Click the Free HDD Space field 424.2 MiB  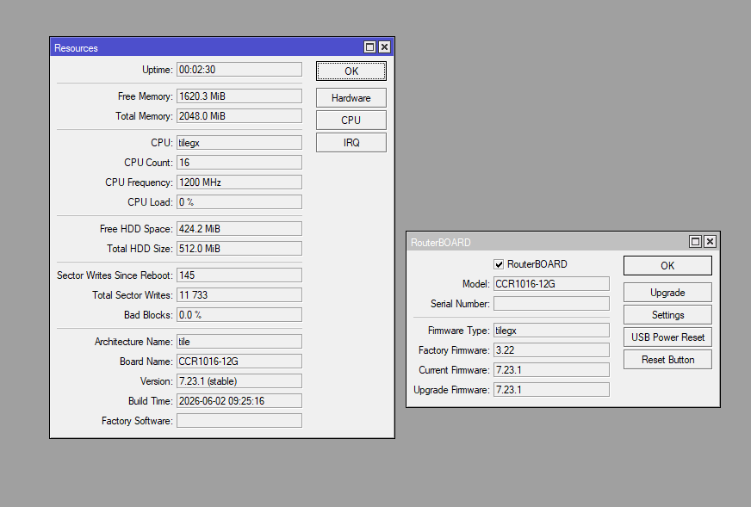239,229
